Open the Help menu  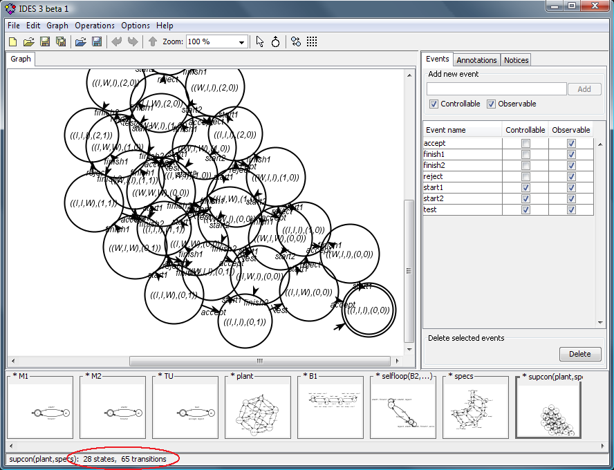tap(165, 26)
